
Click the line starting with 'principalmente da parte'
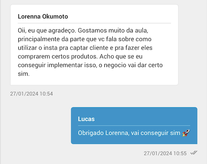(85, 39)
